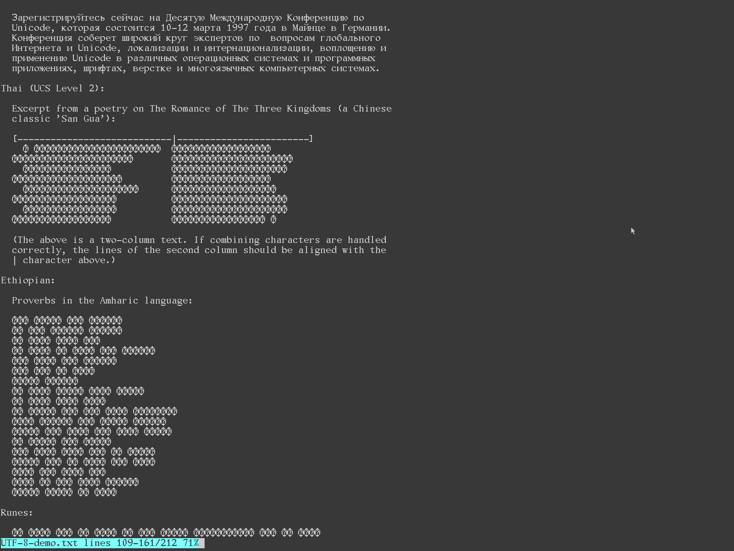Click the pipe character in dashed ruler

coord(174,139)
